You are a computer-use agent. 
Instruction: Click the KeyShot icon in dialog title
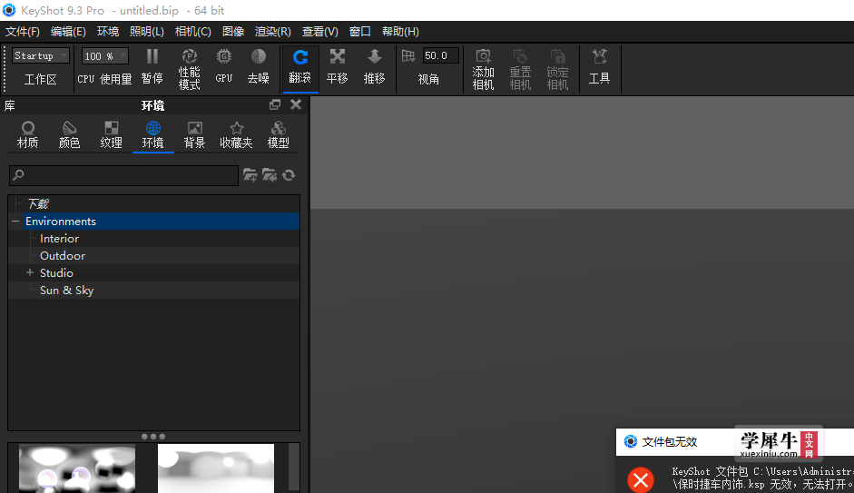point(630,441)
